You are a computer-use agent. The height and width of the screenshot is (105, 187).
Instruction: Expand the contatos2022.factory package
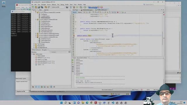pos(36,34)
